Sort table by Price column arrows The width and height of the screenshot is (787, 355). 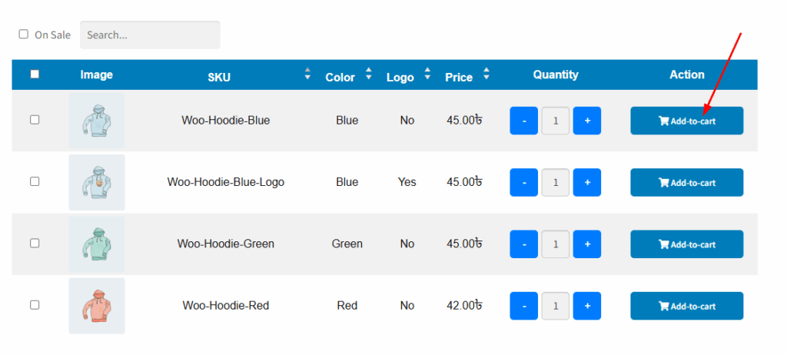pyautogui.click(x=486, y=74)
